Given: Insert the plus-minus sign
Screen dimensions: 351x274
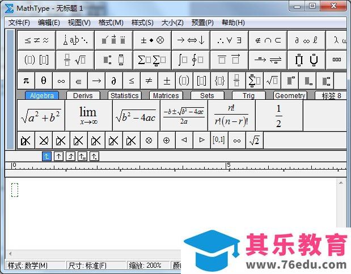Looking at the screenshot, I should click(167, 81).
